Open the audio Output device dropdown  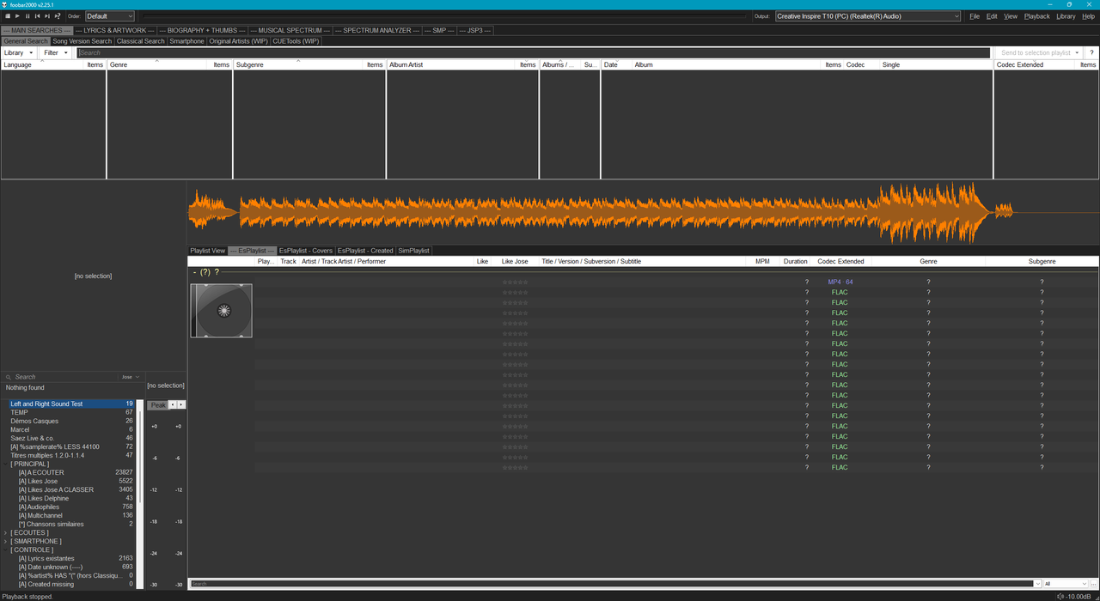point(868,16)
